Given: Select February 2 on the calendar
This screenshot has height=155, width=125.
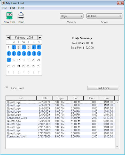Looking at the screenshot, I should coord(14,48).
